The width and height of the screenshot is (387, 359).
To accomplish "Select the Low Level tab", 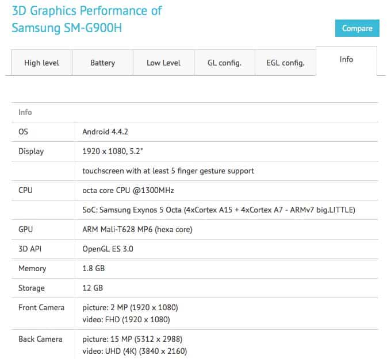I will pyautogui.click(x=163, y=63).
